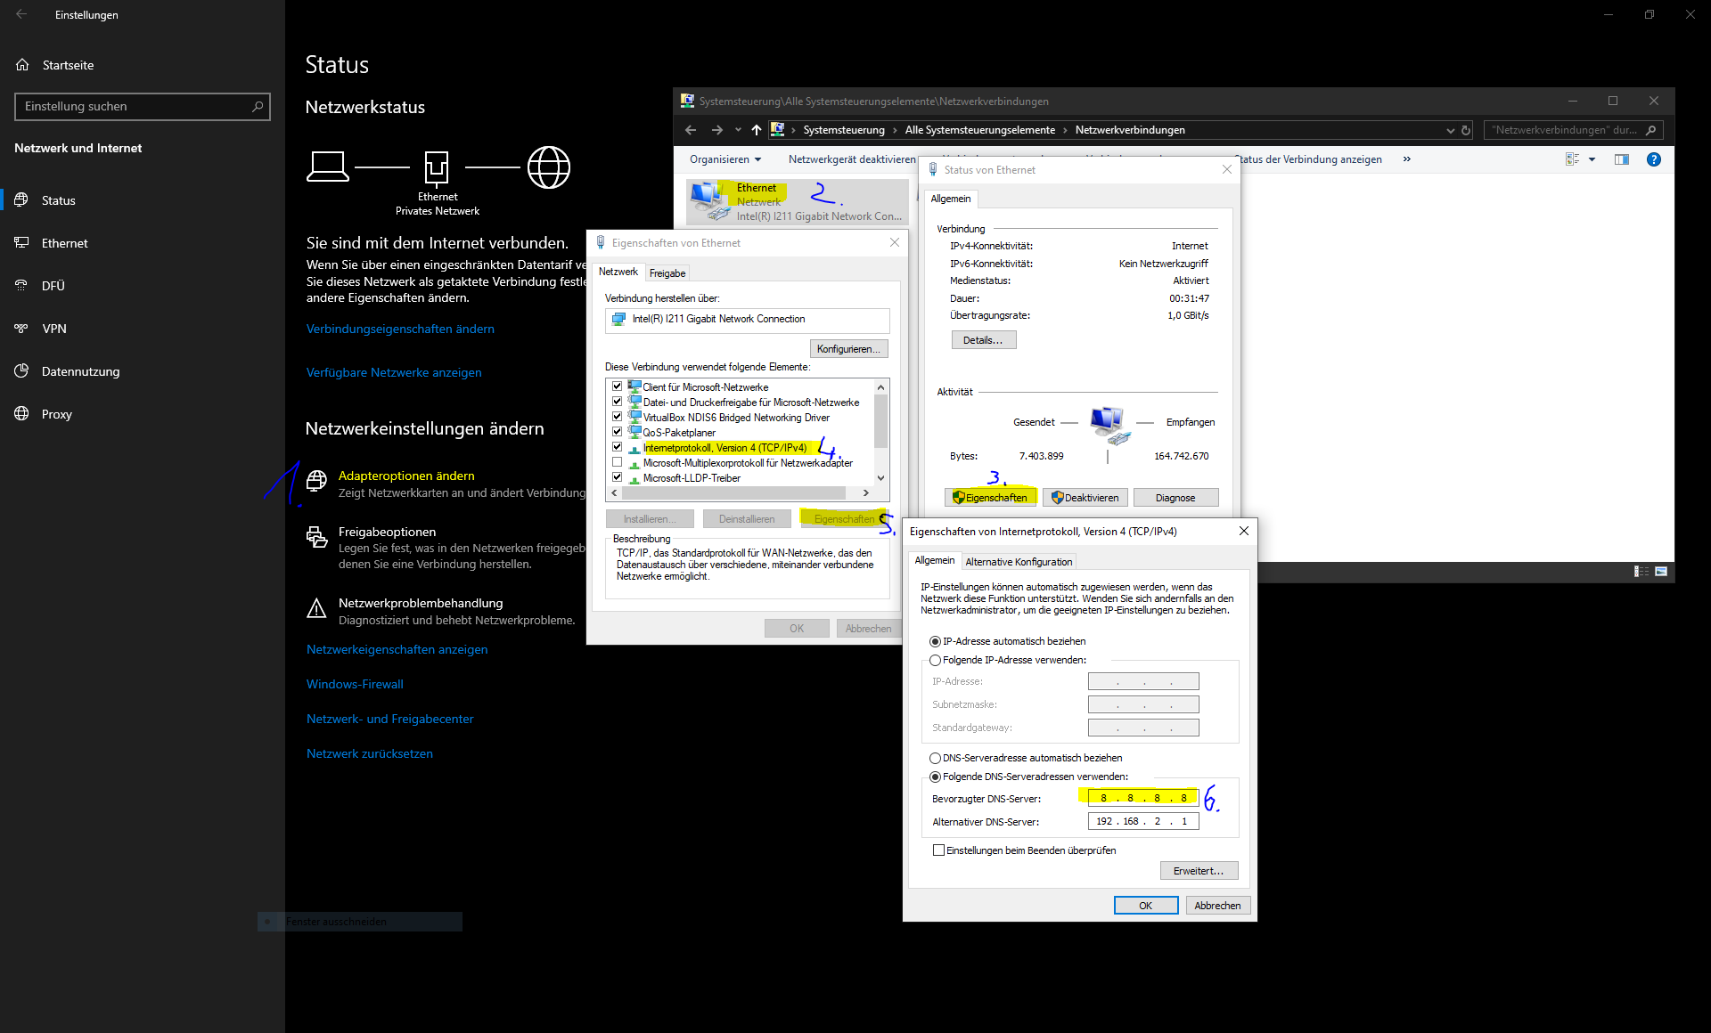Click the search magnifier in Einstellung suchen
The width and height of the screenshot is (1711, 1033).
(x=258, y=106)
